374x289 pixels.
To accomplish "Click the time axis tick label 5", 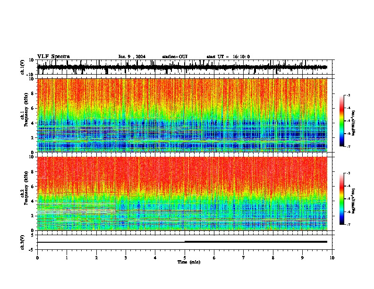I will click(185, 258).
